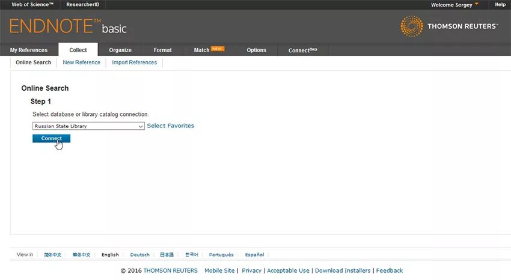Open the Help link
Image resolution: width=511 pixels, height=280 pixels.
(500, 5)
